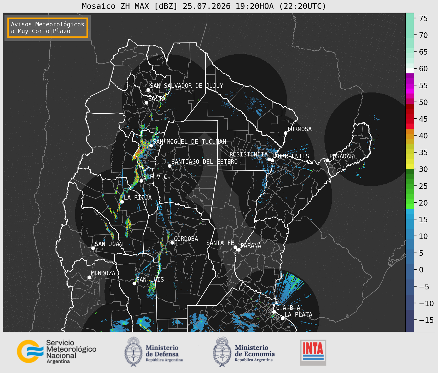Click the MENDOZA label text
This screenshot has width=438, height=373.
(x=103, y=273)
